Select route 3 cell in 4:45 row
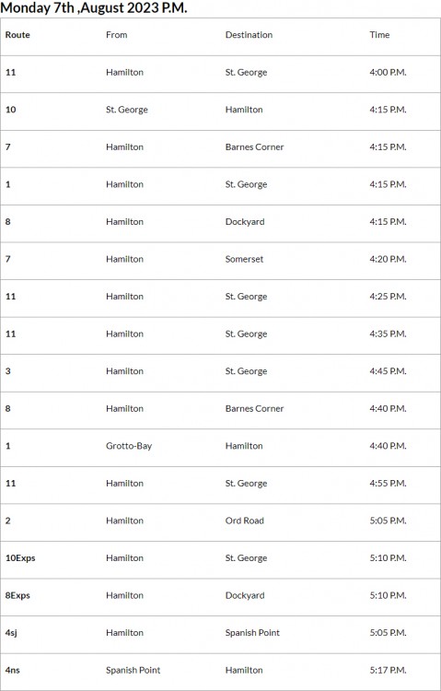The height and width of the screenshot is (691, 441). [8, 371]
